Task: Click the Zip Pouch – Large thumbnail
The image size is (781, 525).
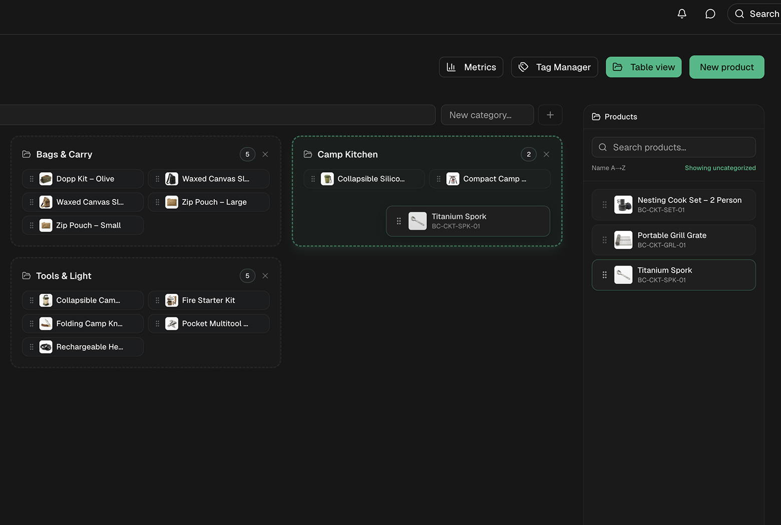Action: [x=172, y=202]
